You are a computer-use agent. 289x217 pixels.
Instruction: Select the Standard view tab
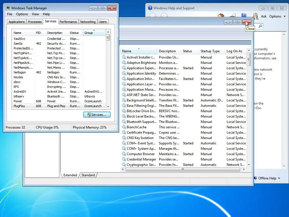pos(88,175)
